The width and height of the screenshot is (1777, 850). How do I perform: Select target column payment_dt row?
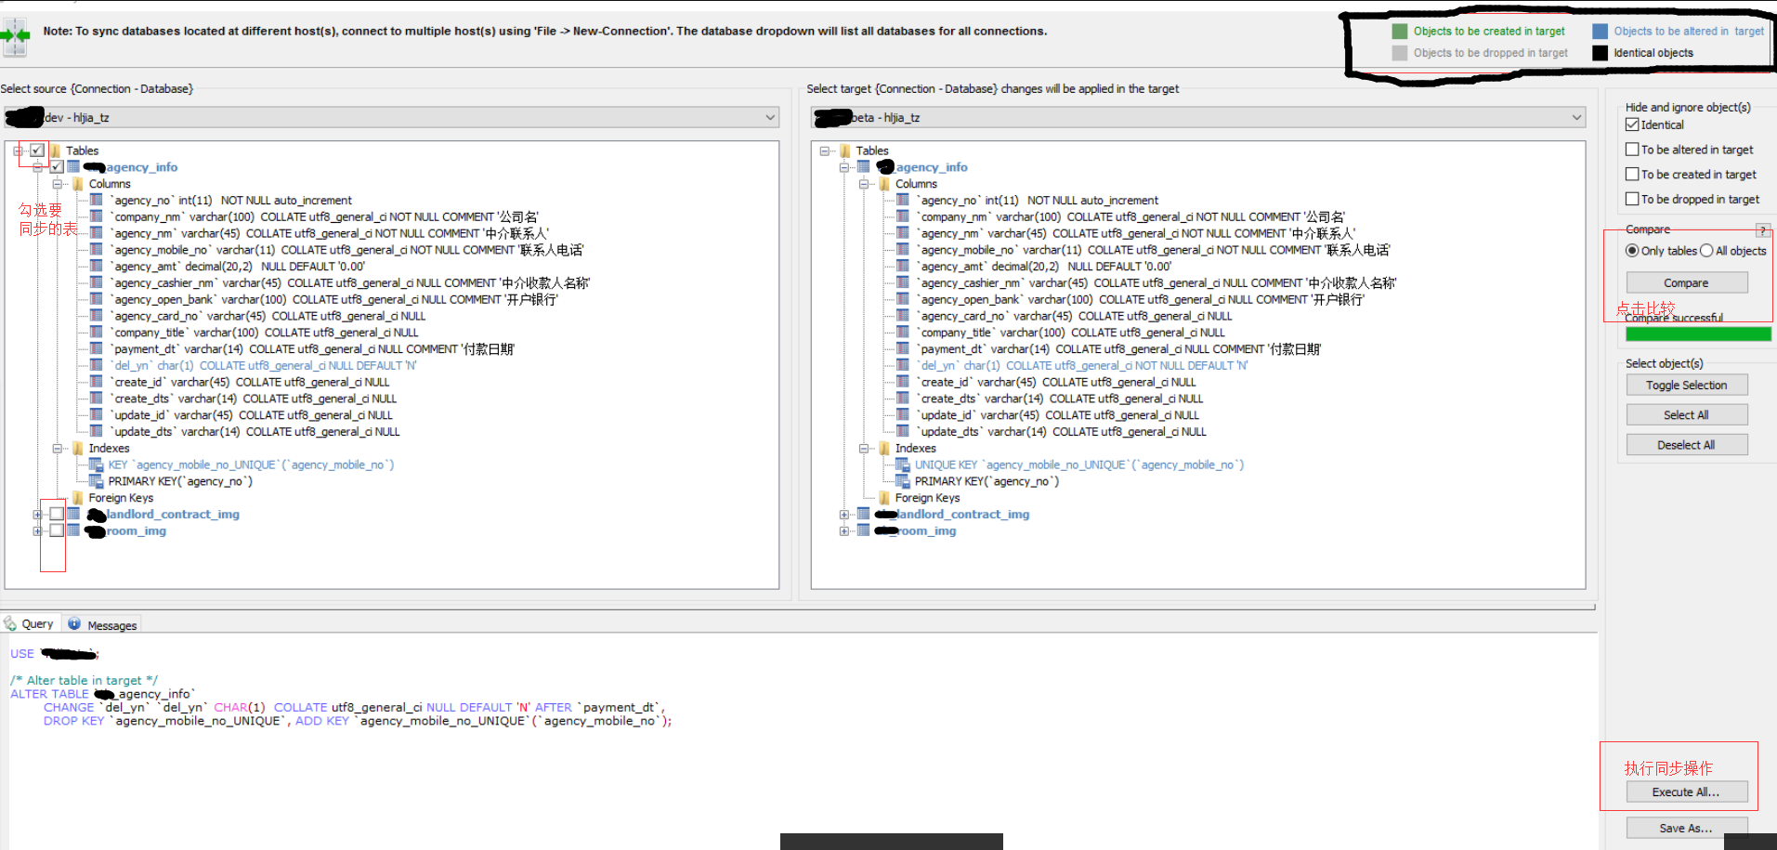coord(1119,349)
